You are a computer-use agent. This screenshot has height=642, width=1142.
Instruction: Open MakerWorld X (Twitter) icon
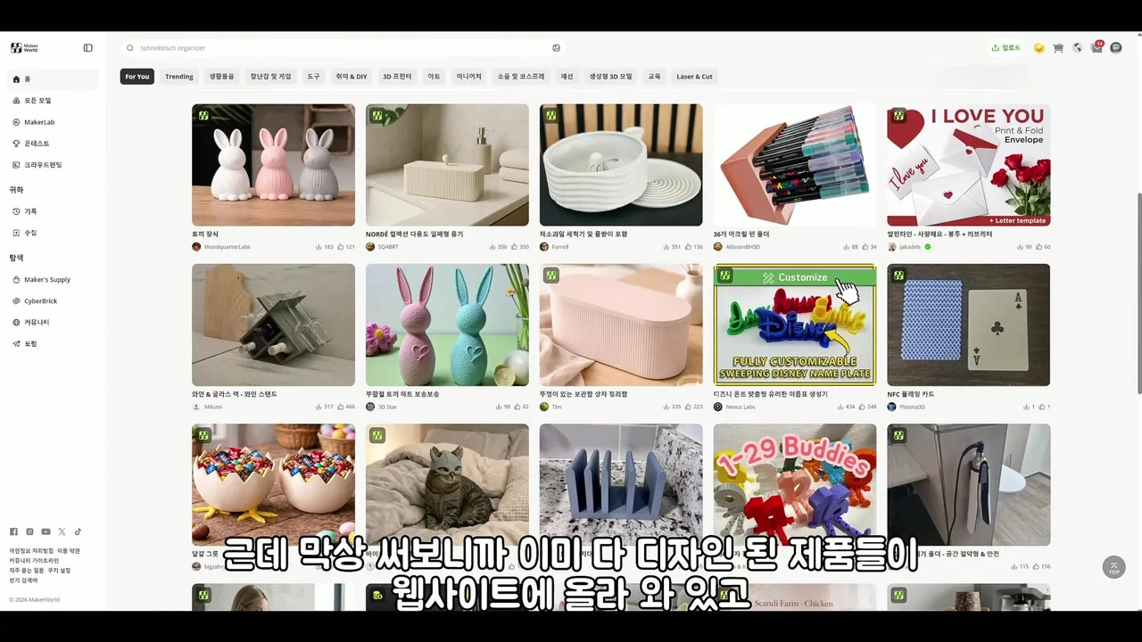62,531
